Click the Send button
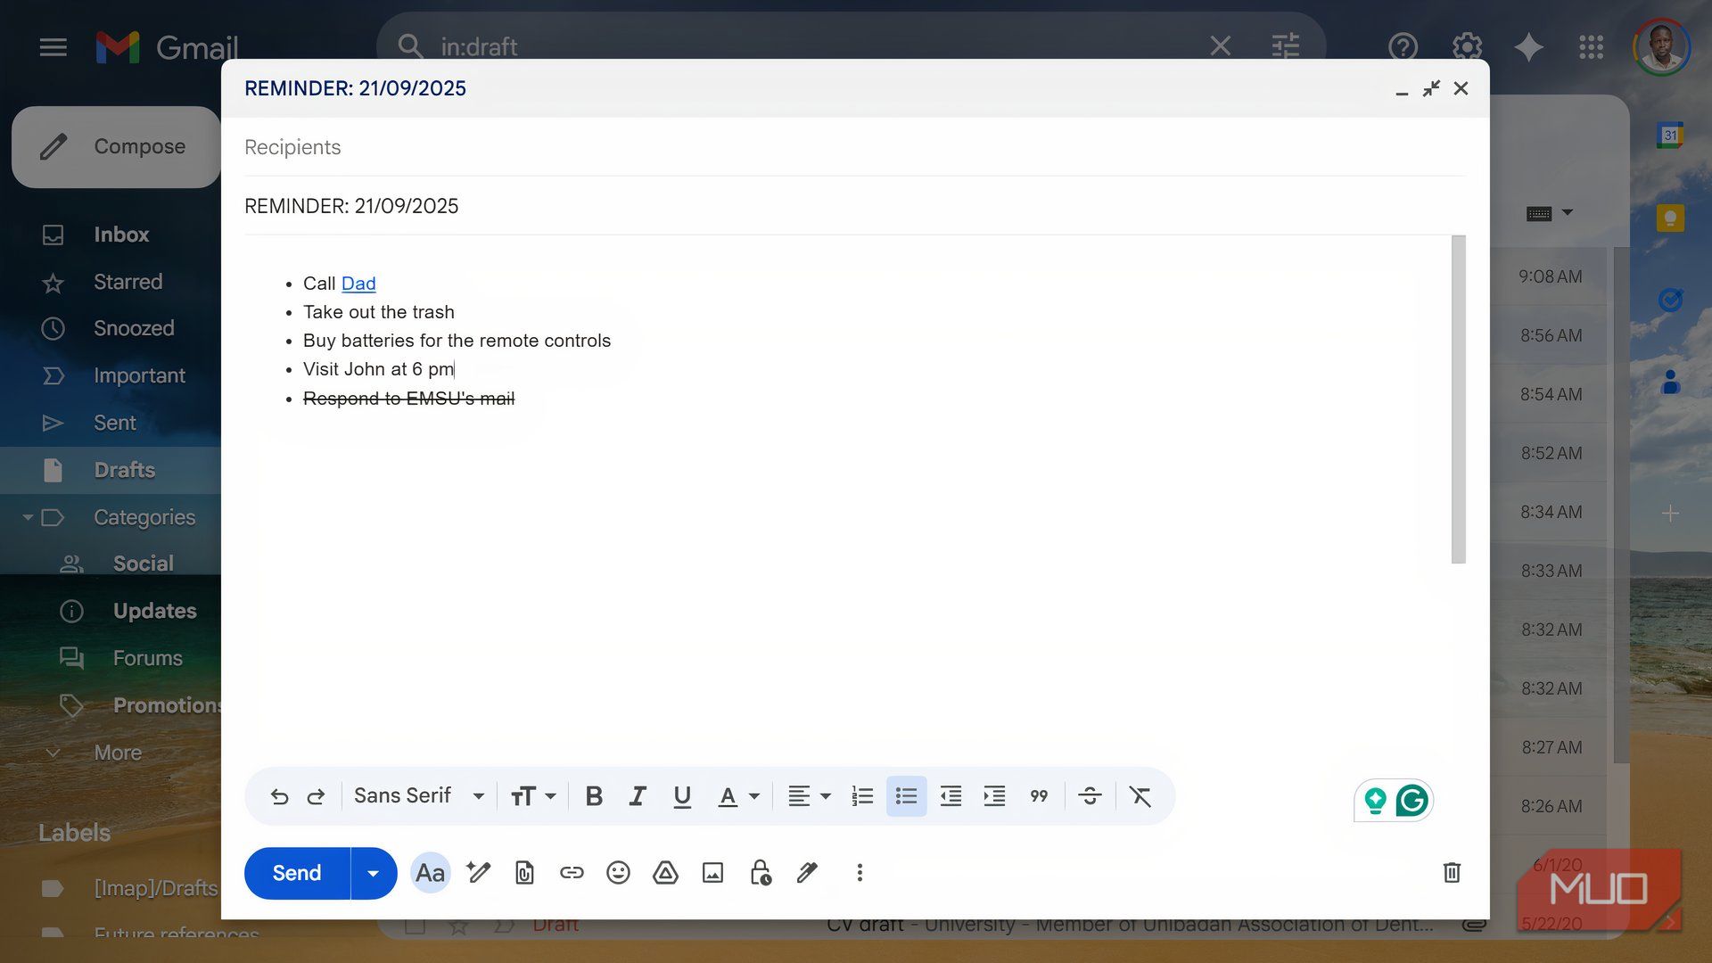The height and width of the screenshot is (963, 1712). coord(297,873)
